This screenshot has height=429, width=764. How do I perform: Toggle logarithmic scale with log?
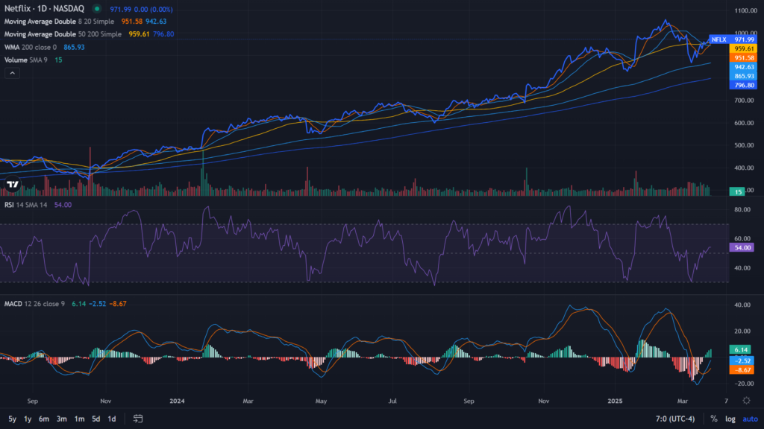pyautogui.click(x=730, y=419)
